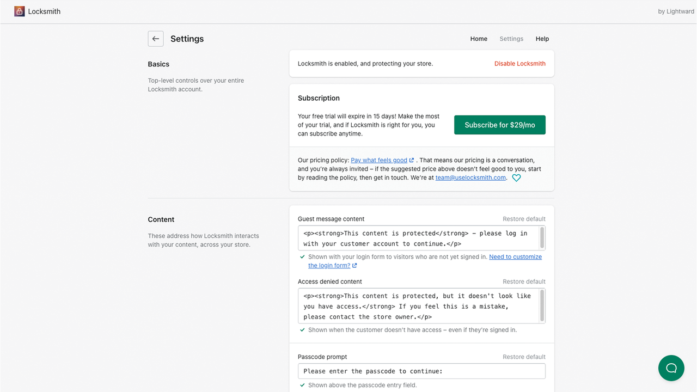The height and width of the screenshot is (392, 697).
Task: Click the Locksmith app logo icon
Action: pyautogui.click(x=20, y=11)
